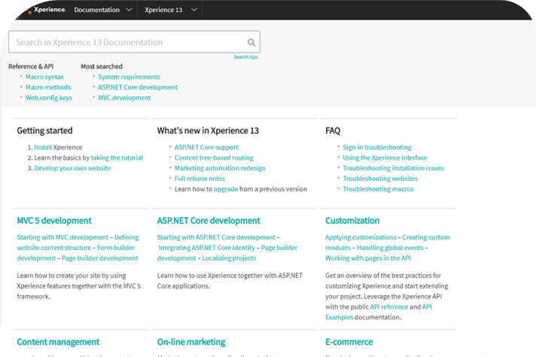Open the Search tips link

tap(245, 57)
